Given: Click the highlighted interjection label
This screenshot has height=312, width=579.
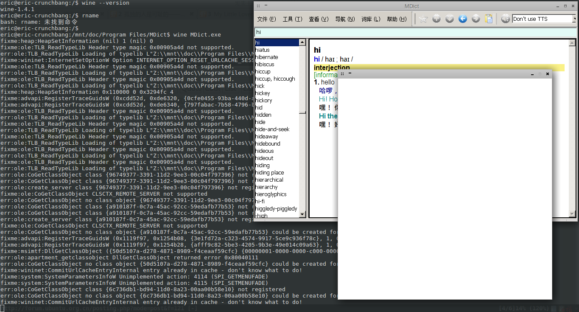Looking at the screenshot, I should point(332,67).
